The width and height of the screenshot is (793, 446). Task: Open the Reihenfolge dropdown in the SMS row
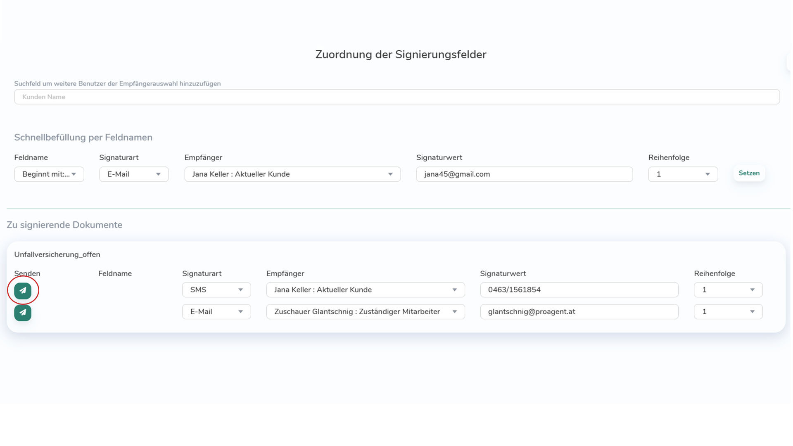728,289
